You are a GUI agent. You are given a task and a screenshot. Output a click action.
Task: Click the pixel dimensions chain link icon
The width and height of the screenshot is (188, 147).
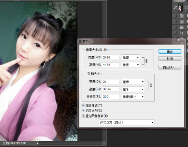[x=147, y=61]
